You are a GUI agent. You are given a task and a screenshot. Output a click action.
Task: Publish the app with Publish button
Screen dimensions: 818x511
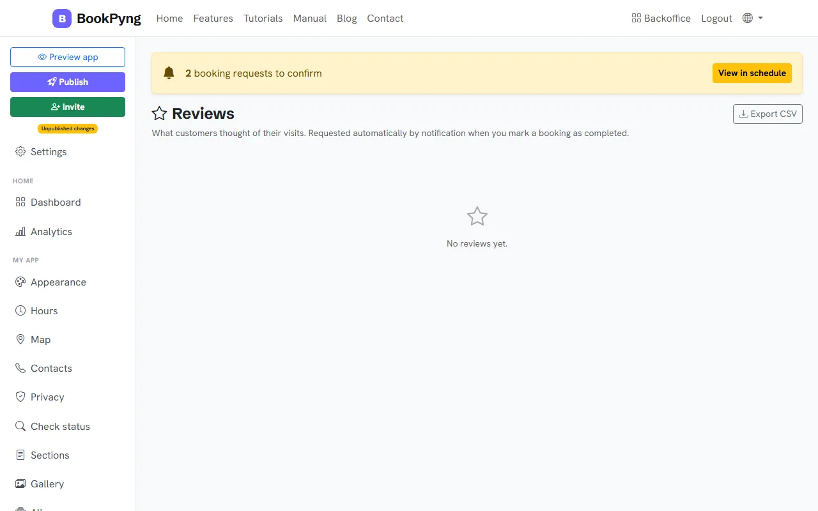coord(68,82)
